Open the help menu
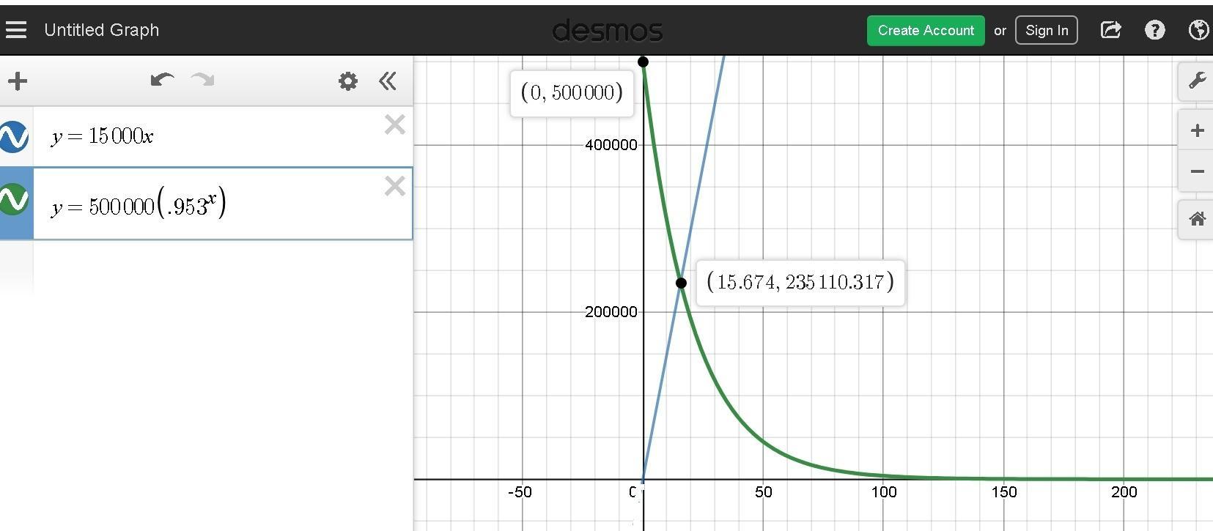Image resolution: width=1213 pixels, height=531 pixels. coord(1154,30)
